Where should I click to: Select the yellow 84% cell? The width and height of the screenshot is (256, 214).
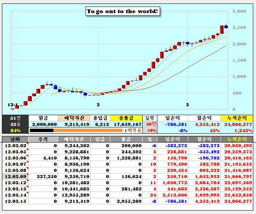click(15, 131)
